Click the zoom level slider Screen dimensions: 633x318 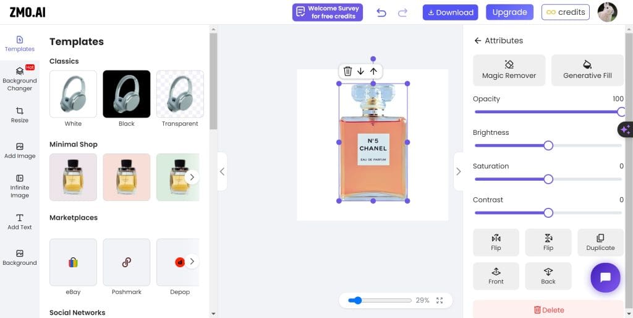click(x=380, y=300)
